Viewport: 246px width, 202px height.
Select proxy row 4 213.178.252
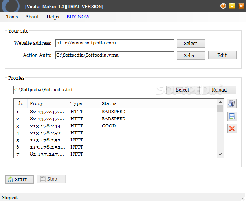pos(115,133)
